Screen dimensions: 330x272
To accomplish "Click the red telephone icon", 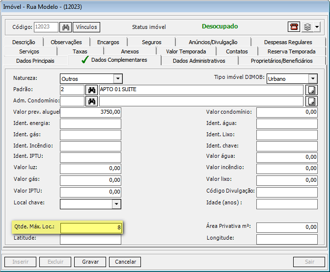I will (294, 27).
